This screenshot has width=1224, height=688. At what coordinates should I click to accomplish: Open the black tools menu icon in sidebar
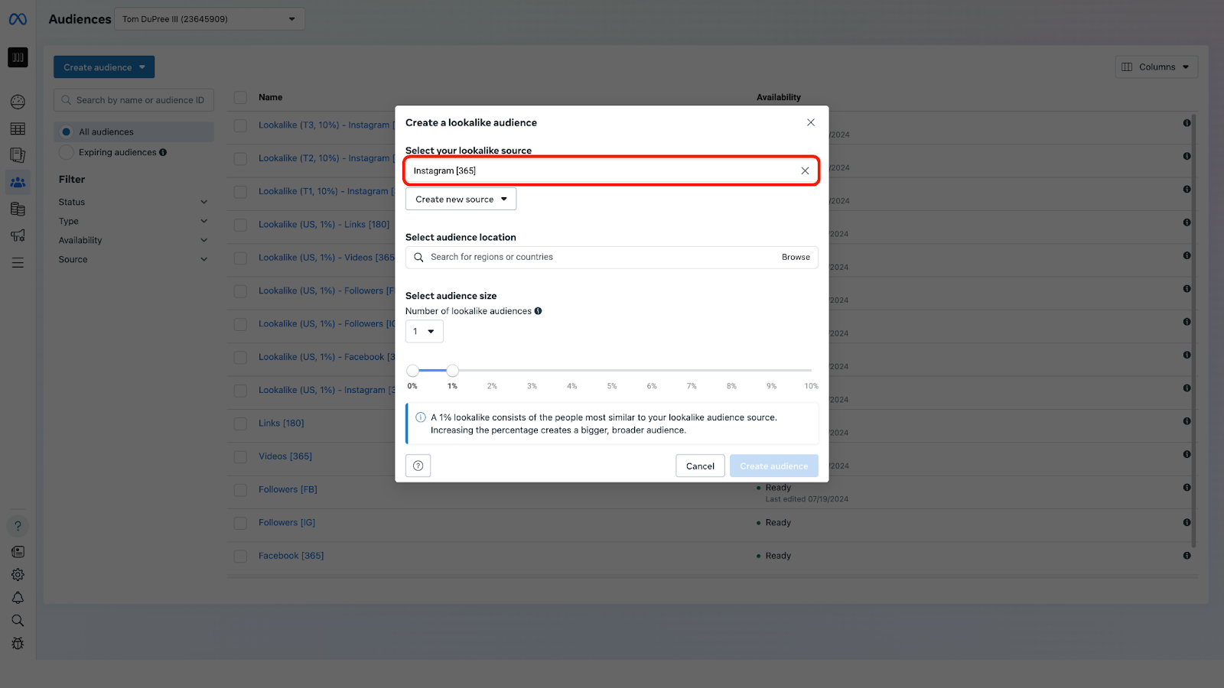coord(18,57)
